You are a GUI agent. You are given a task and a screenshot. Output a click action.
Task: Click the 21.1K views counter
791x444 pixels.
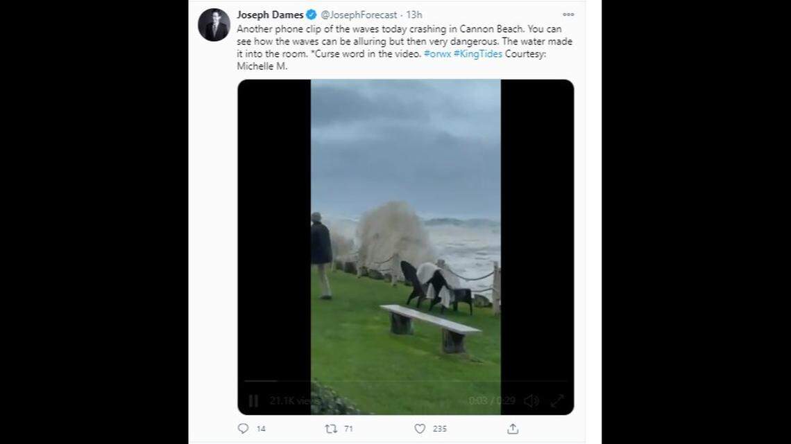294,400
